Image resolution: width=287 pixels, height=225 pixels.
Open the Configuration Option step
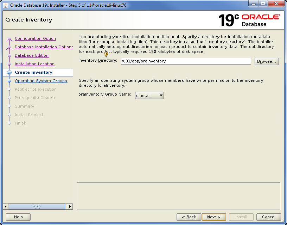pyautogui.click(x=35, y=38)
